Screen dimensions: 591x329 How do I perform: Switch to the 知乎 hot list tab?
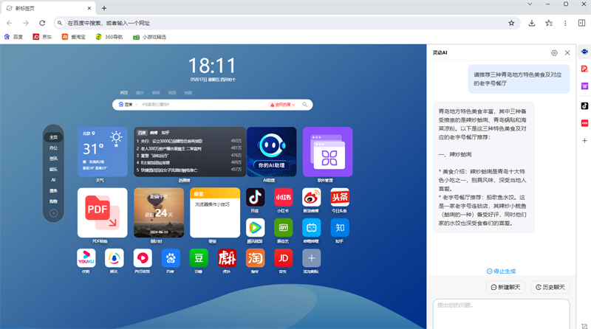tap(165, 133)
